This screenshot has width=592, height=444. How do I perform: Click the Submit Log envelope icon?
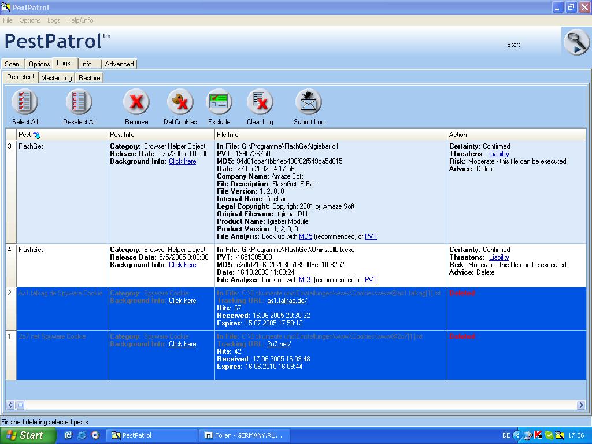(309, 102)
